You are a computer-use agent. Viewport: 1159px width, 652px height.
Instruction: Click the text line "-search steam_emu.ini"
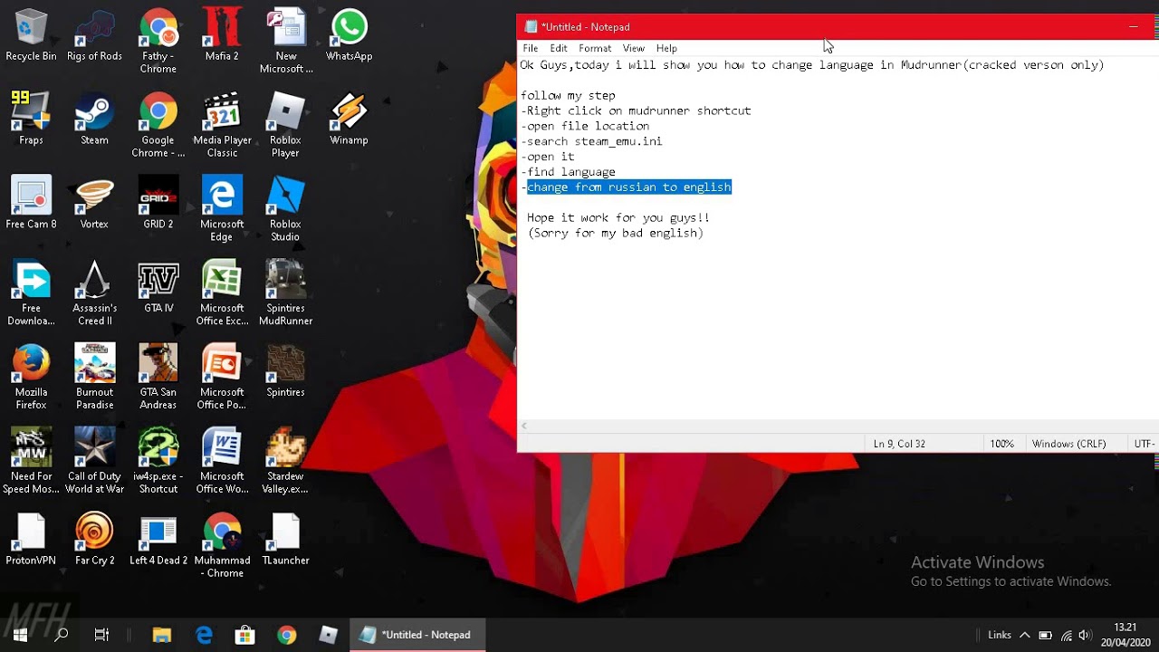coord(591,141)
